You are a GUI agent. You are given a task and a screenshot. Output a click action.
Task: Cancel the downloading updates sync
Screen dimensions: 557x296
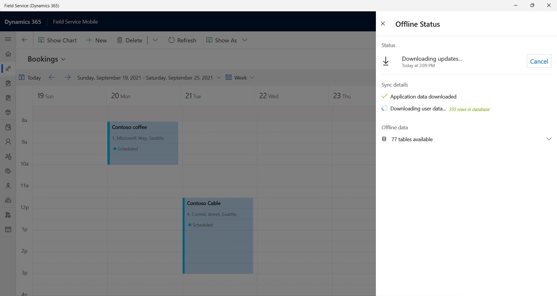point(539,61)
